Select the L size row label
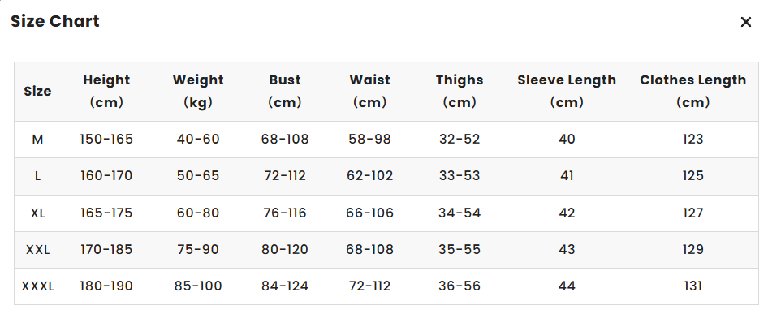The image size is (768, 314). pyautogui.click(x=37, y=176)
